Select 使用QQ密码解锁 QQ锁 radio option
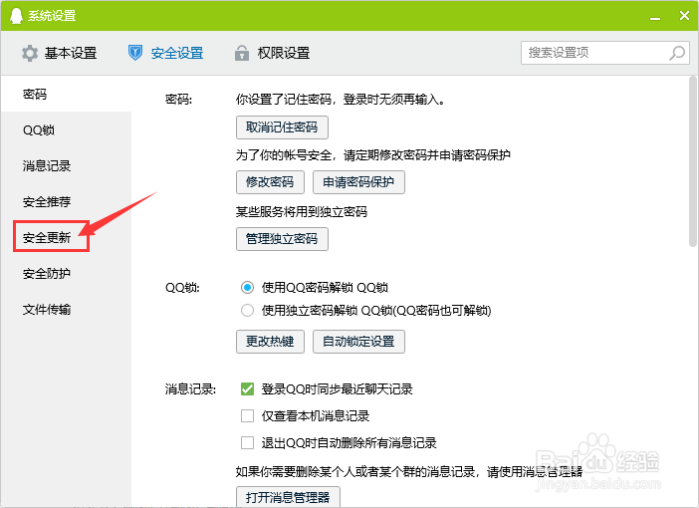Screen dimensions: 699x508 tap(247, 287)
